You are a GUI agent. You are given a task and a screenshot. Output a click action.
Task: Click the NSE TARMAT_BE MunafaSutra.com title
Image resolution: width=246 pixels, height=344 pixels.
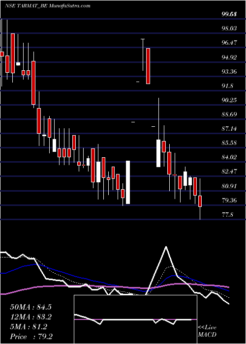47,6
